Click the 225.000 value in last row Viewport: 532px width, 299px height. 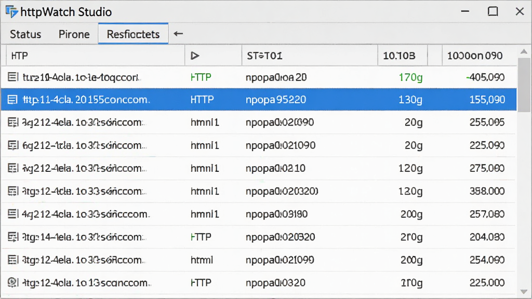pyautogui.click(x=487, y=282)
